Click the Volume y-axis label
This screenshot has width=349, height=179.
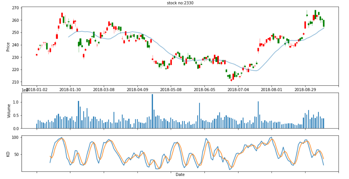click(x=9, y=111)
